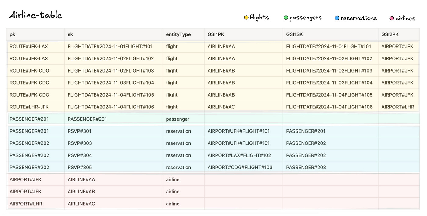This screenshot has width=427, height=216.
Task: Click the entityType column header
Action: point(184,34)
